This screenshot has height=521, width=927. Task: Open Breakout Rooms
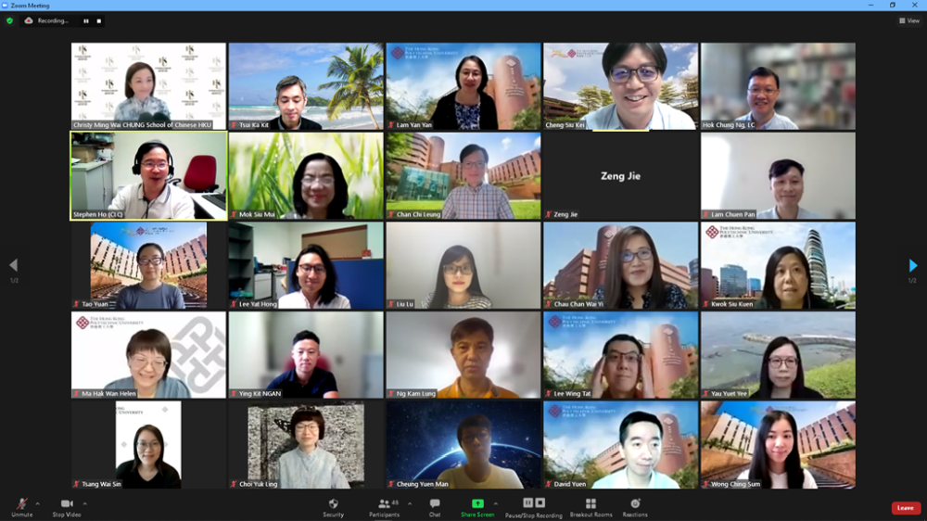pyautogui.click(x=590, y=505)
